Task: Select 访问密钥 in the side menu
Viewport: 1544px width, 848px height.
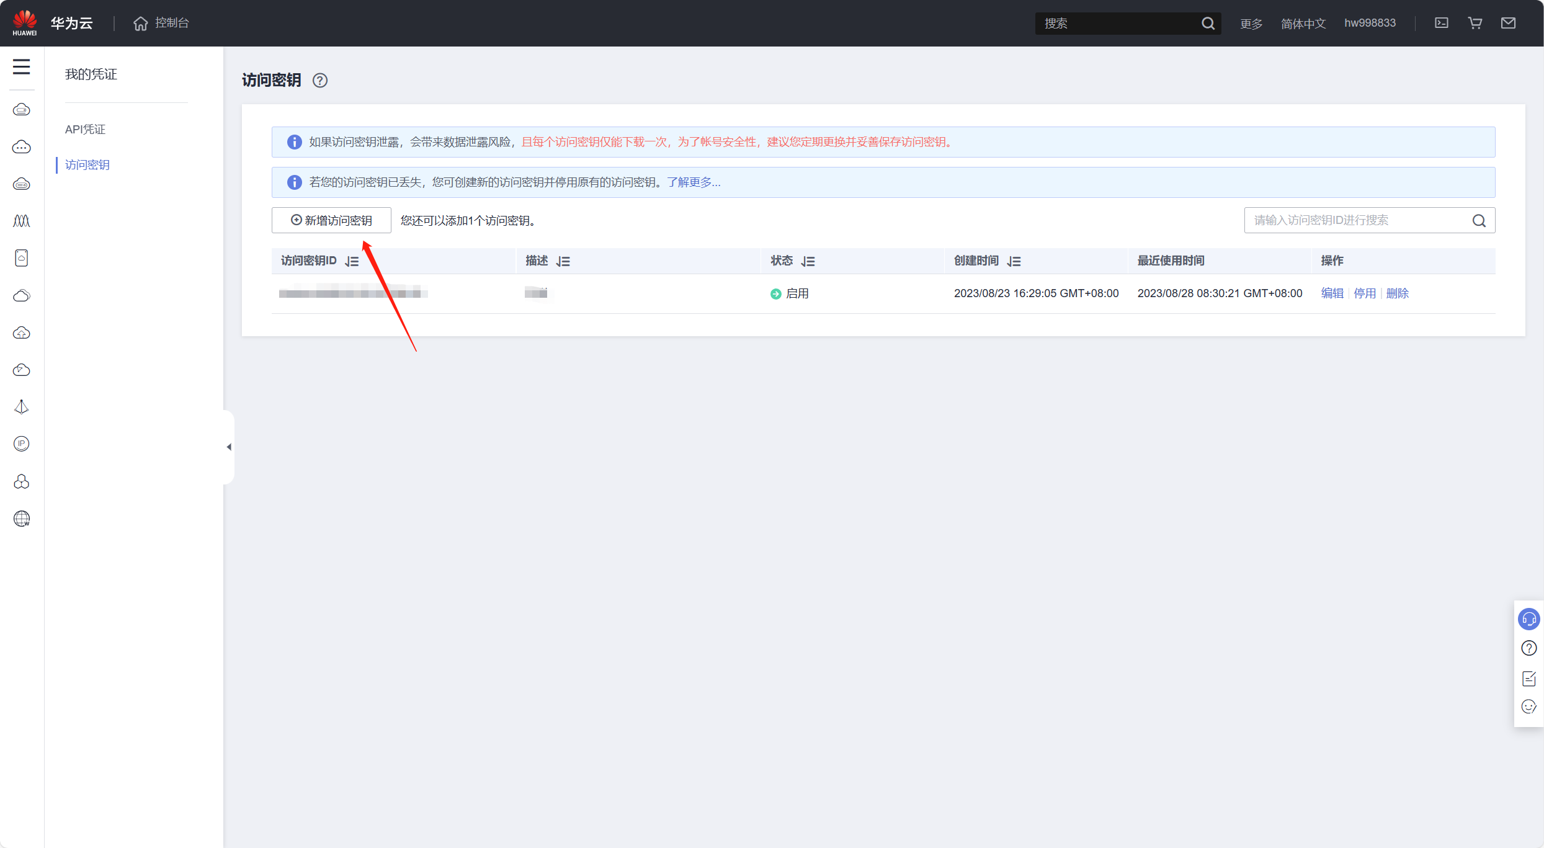Action: [87, 165]
